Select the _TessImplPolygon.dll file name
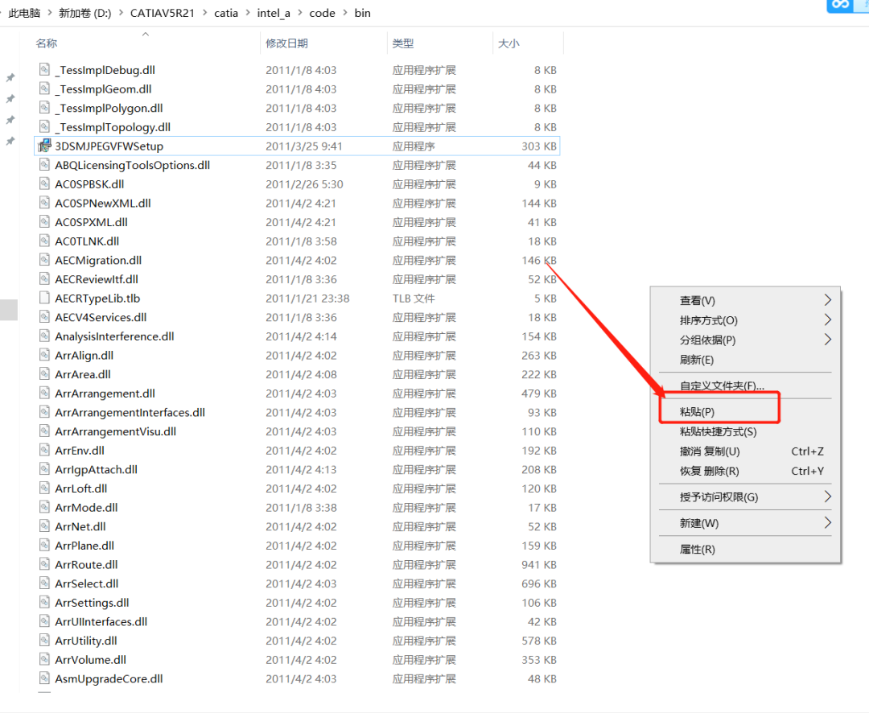 click(109, 108)
